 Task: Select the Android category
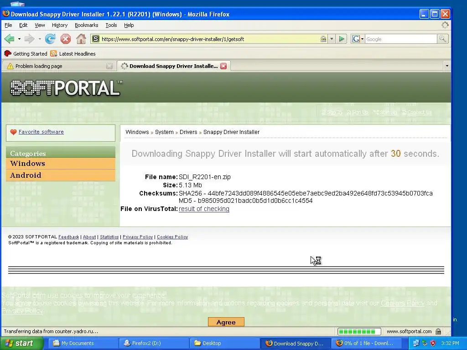coord(61,175)
